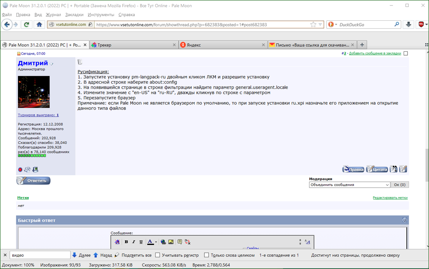Click the red online status dot under Дмитрий
This screenshot has height=269, width=429.
[20, 170]
